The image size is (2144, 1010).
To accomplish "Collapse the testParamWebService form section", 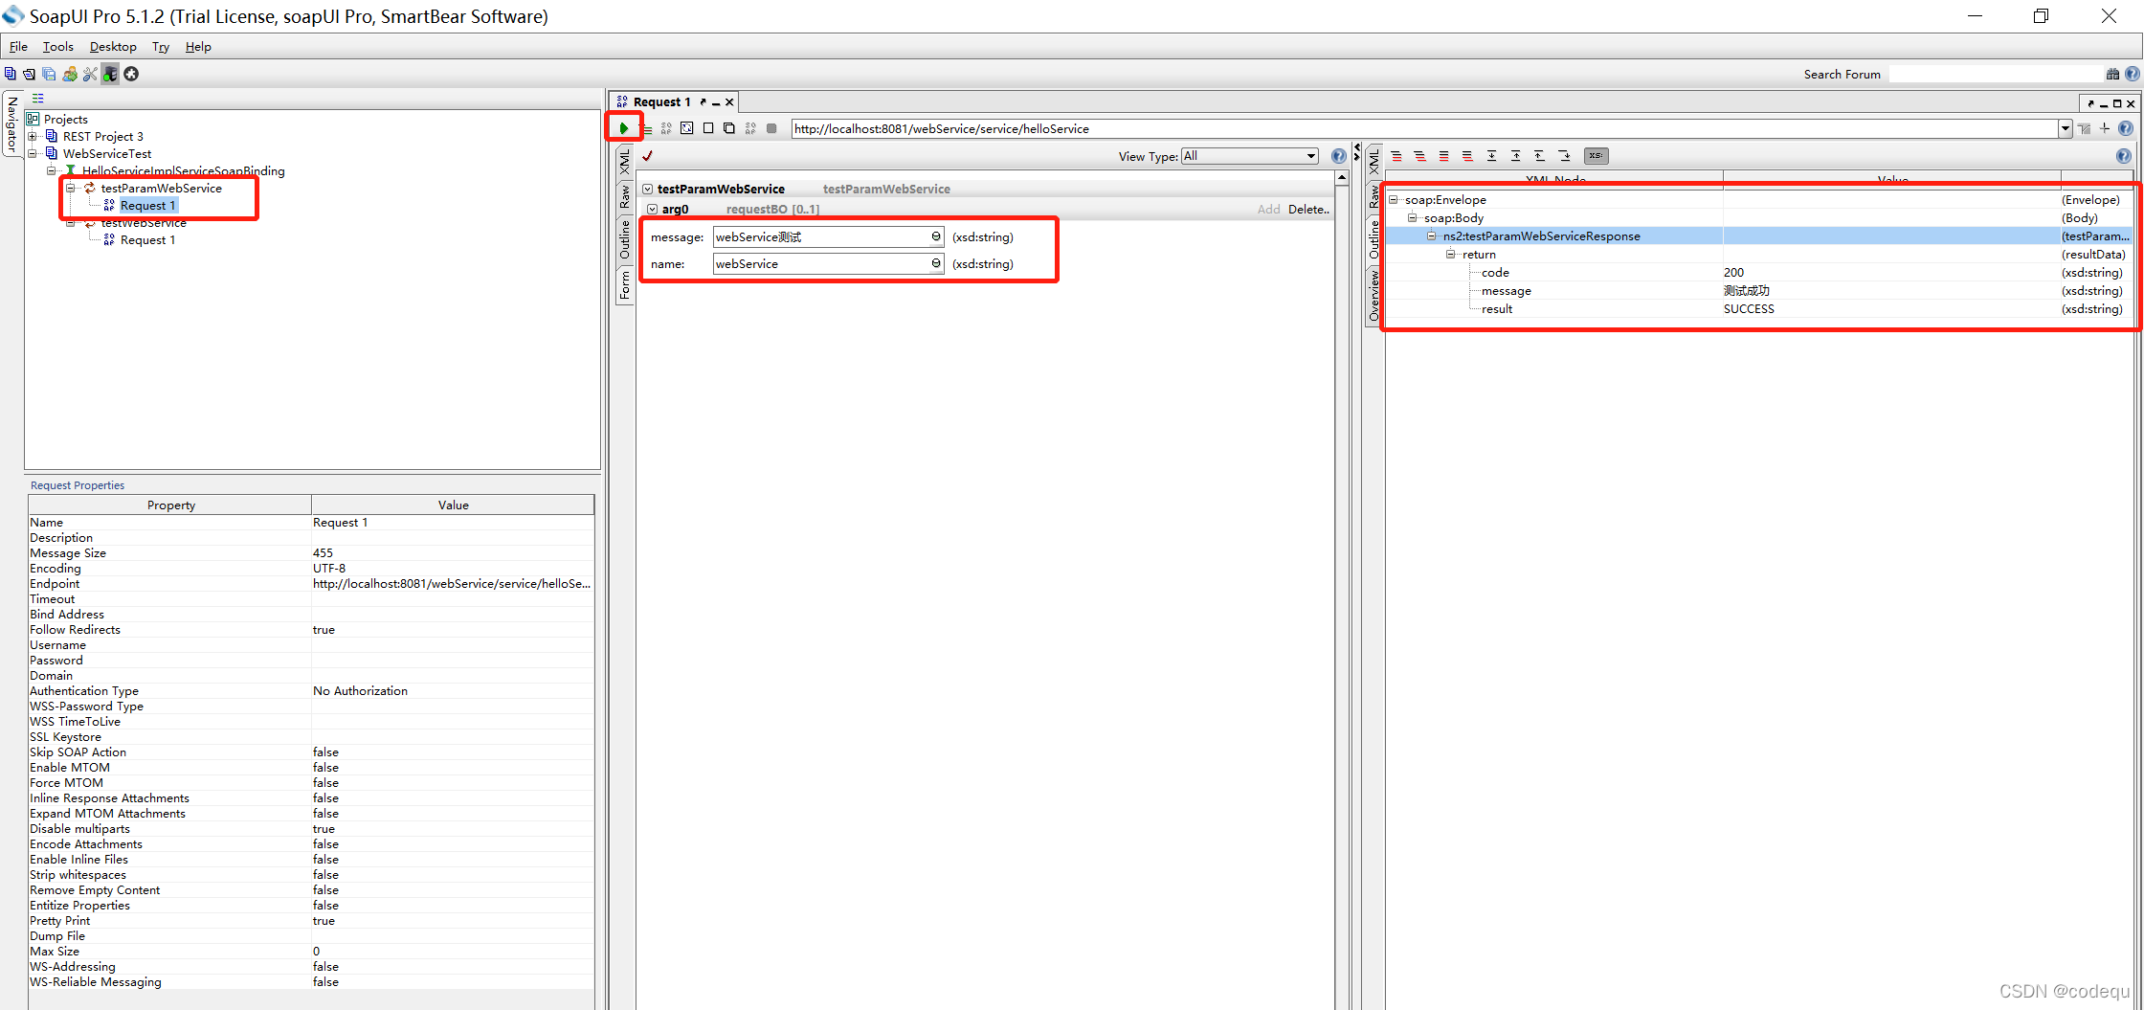I will click(648, 190).
